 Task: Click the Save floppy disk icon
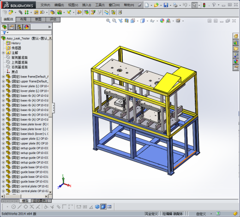click(x=166, y=5)
